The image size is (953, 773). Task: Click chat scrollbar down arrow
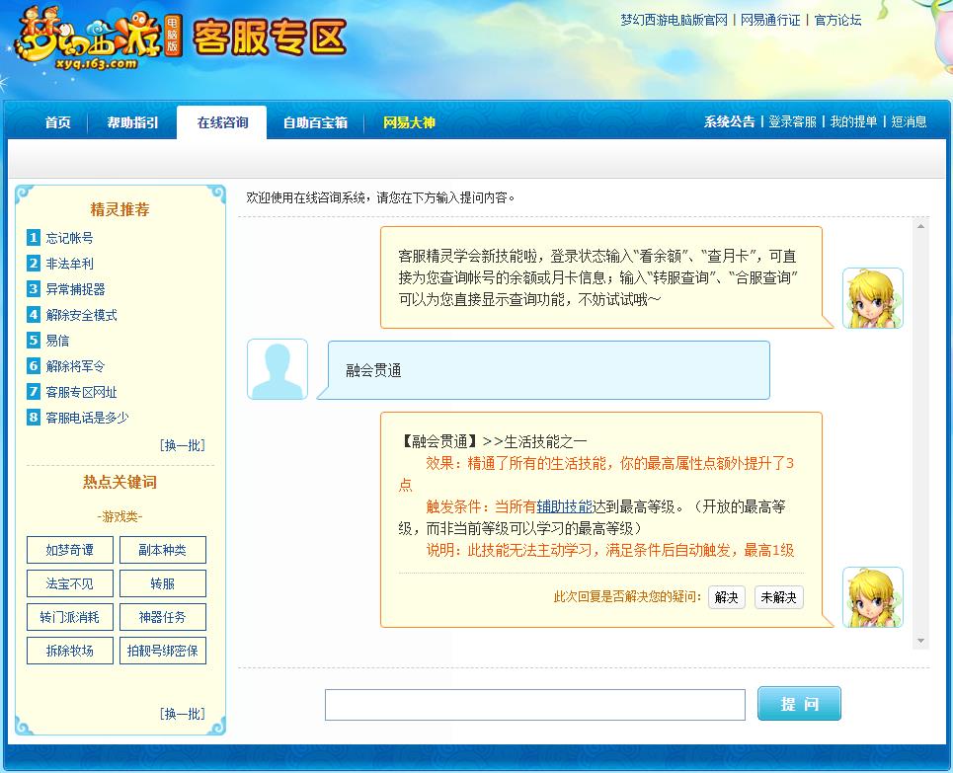tap(920, 641)
